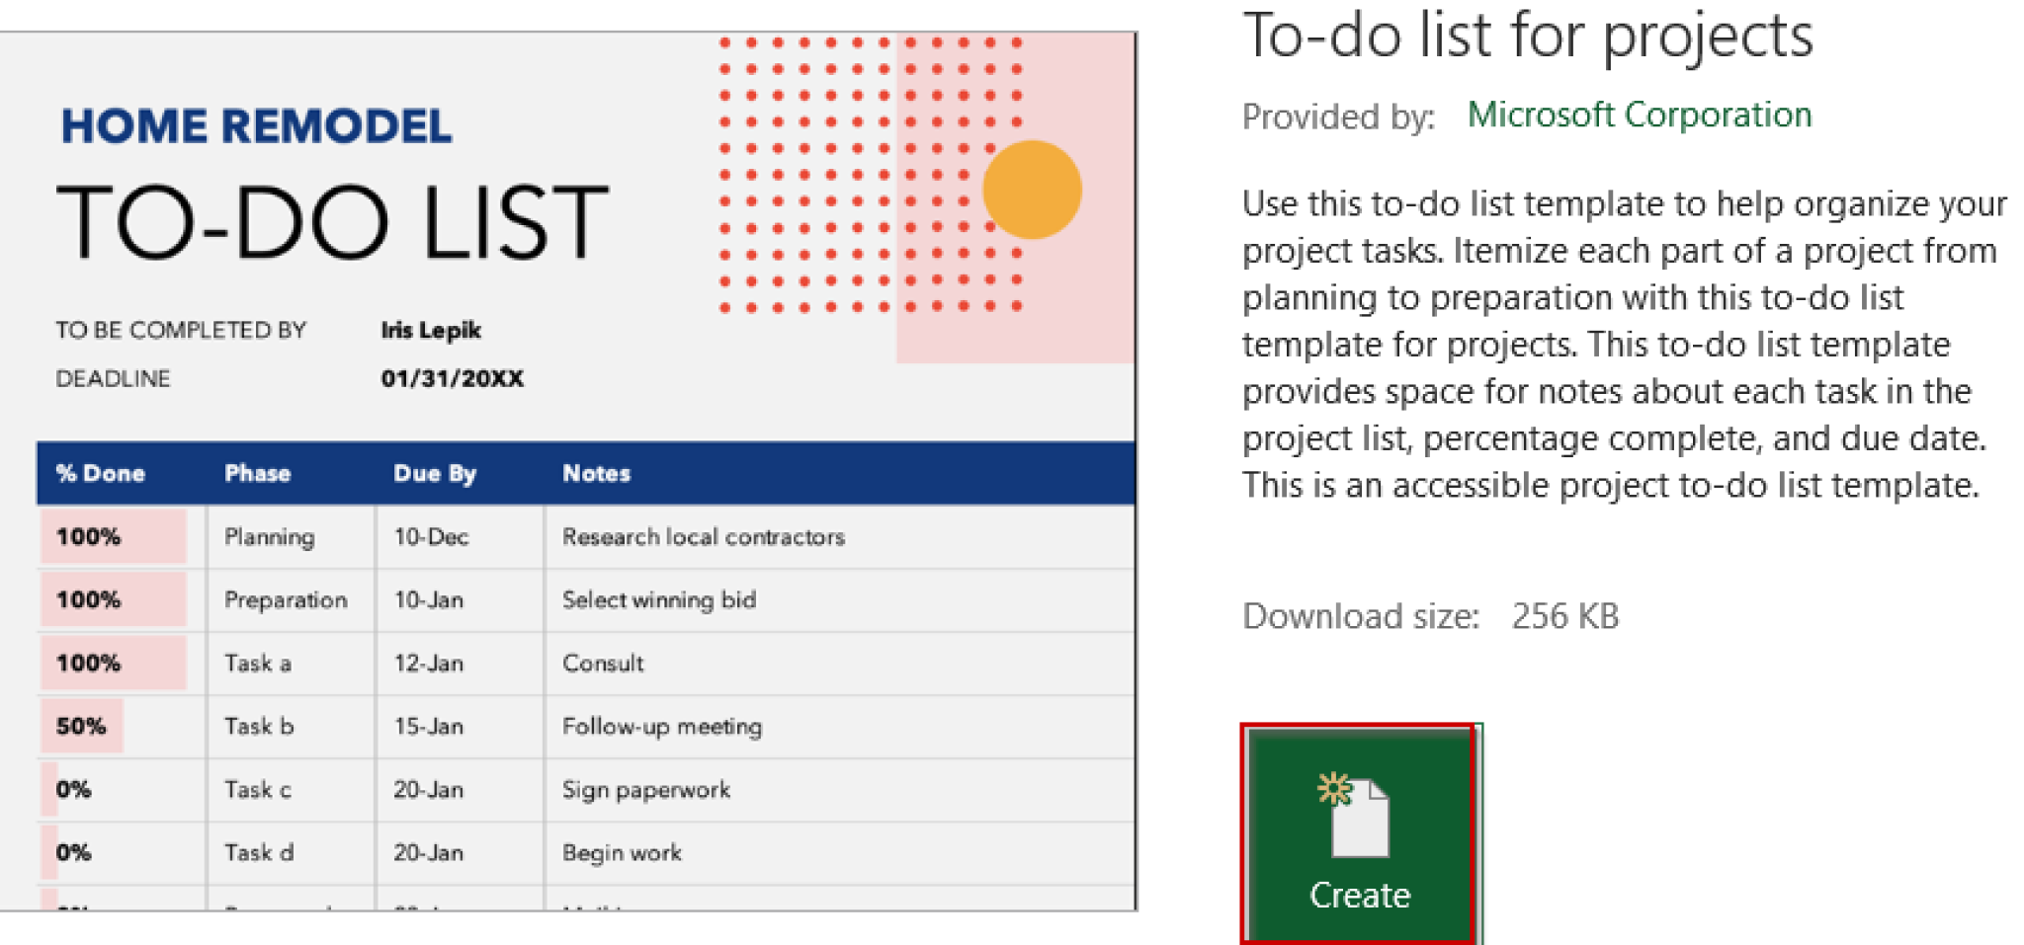Click the Phase column header
Screen dimensions: 2024x945
coord(257,473)
